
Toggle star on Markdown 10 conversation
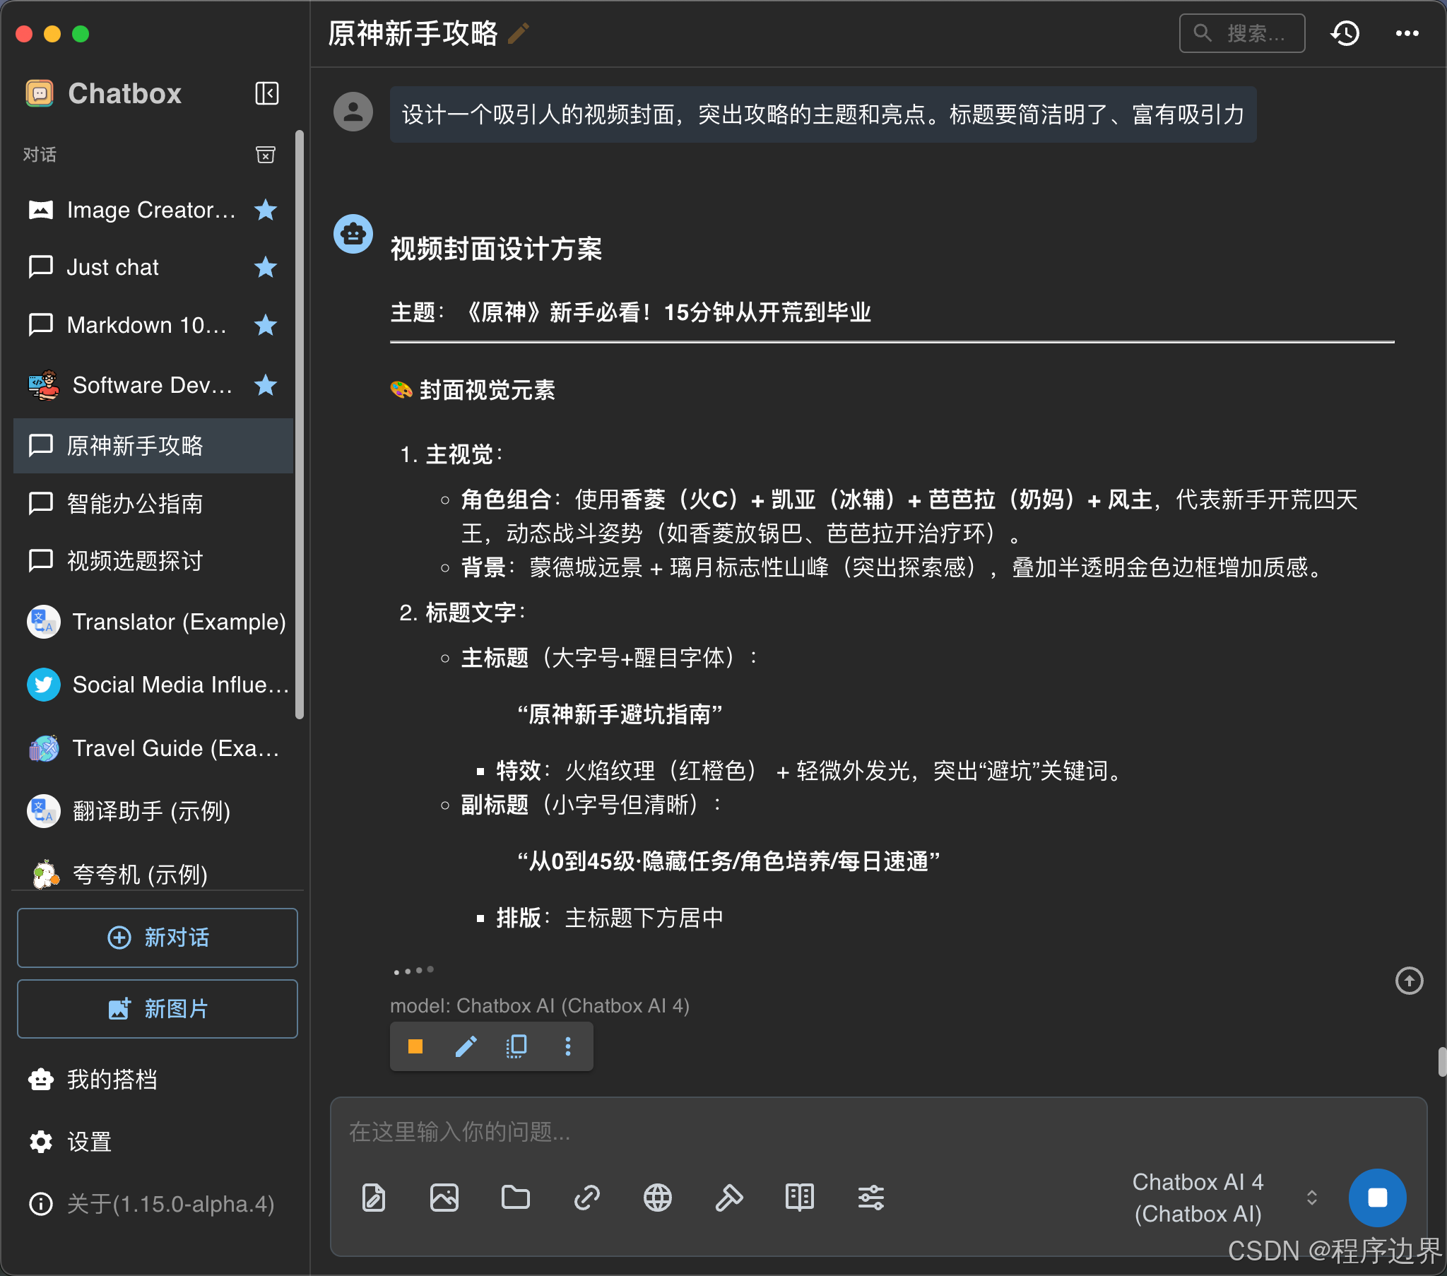click(266, 325)
